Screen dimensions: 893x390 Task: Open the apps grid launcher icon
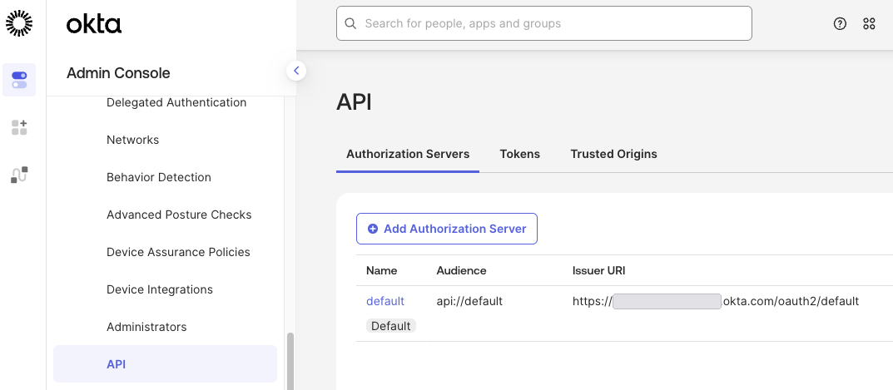coord(869,23)
